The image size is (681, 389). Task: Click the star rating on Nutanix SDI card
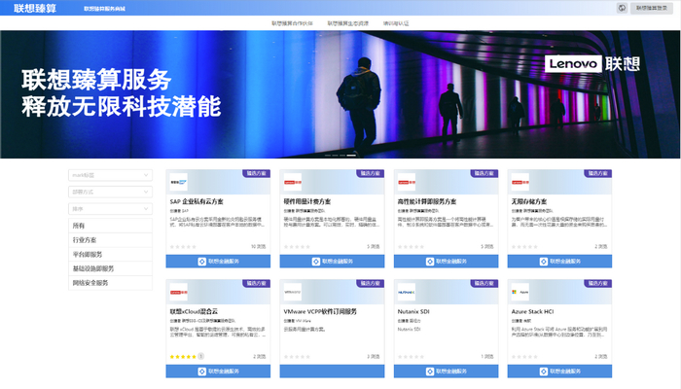[x=411, y=357]
